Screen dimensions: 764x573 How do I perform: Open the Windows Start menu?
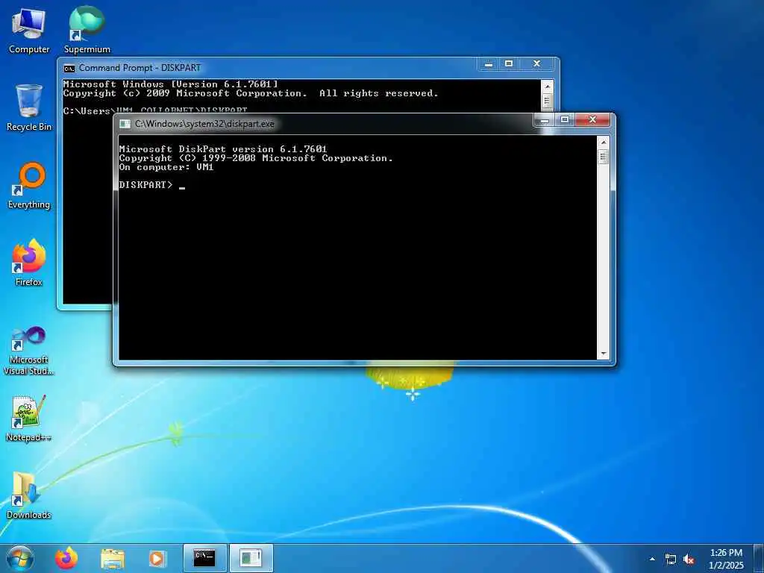(x=20, y=558)
